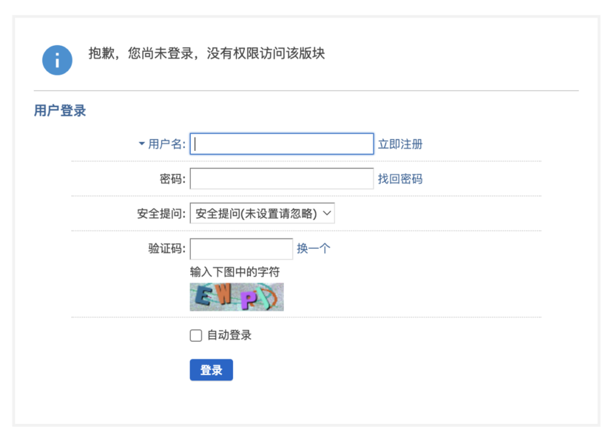Screen dimensions: 608x438
Task: Focus the 用户名 input field
Action: (x=282, y=144)
